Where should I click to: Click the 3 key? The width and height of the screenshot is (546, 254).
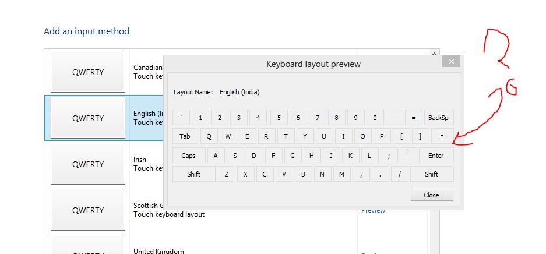point(239,118)
